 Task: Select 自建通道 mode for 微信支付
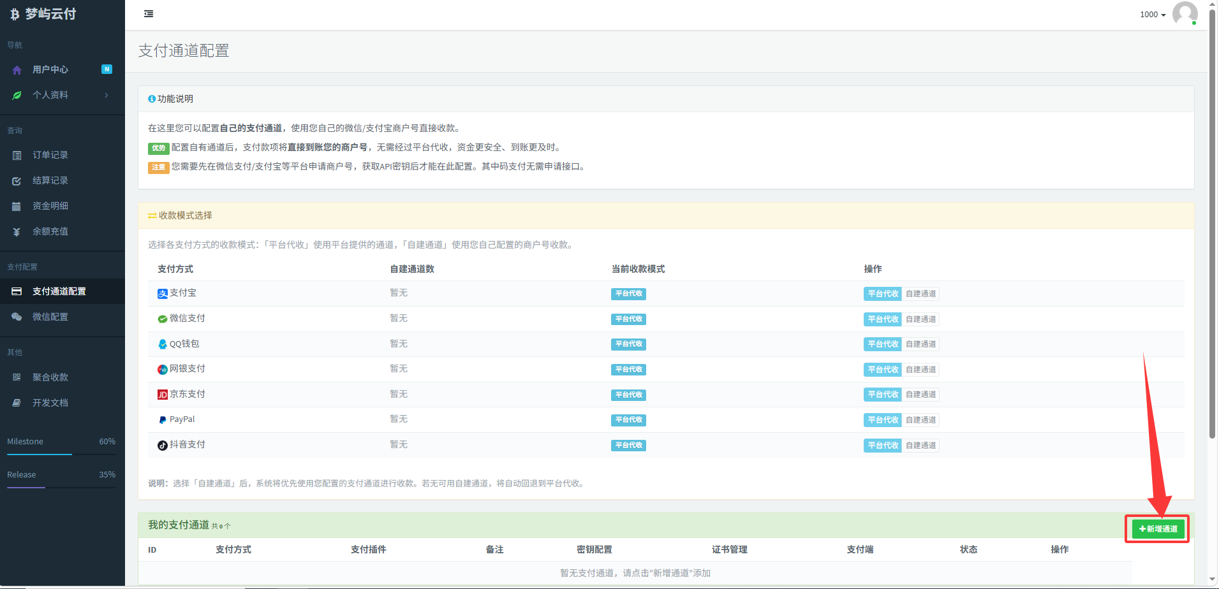click(920, 319)
